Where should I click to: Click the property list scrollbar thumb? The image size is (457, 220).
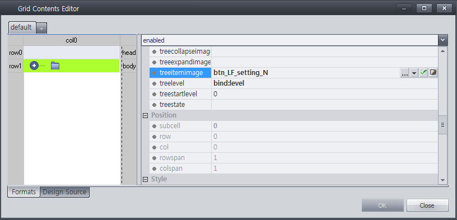pos(442,124)
